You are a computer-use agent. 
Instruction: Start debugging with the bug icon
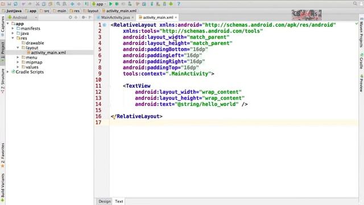117,4
